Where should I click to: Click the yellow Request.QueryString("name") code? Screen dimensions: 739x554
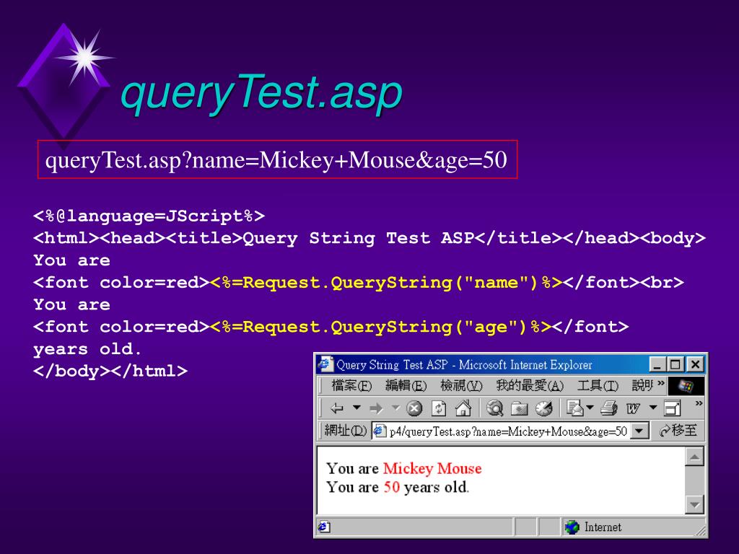coord(387,283)
